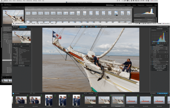Collapse Dossiers panel in Lightroom

(3, 33)
